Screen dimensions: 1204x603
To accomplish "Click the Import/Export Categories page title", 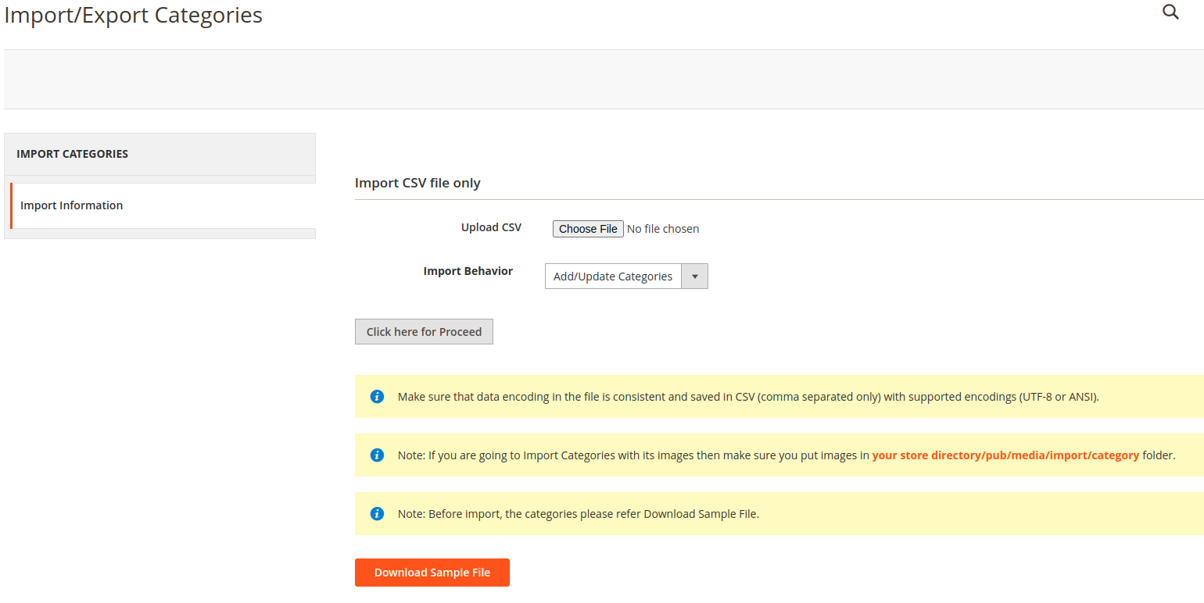I will point(134,14).
